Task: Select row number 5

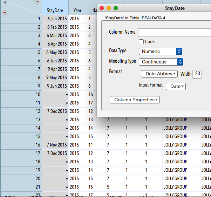Action: tap(21, 53)
